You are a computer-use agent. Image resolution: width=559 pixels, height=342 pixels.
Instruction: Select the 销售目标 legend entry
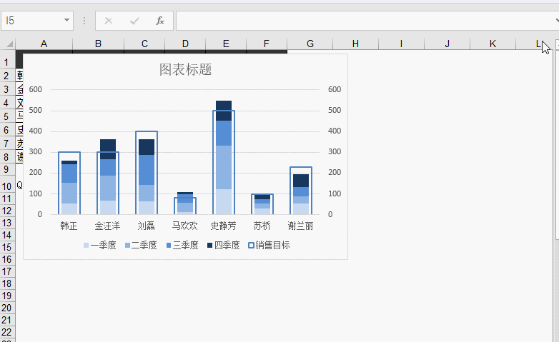click(x=269, y=245)
